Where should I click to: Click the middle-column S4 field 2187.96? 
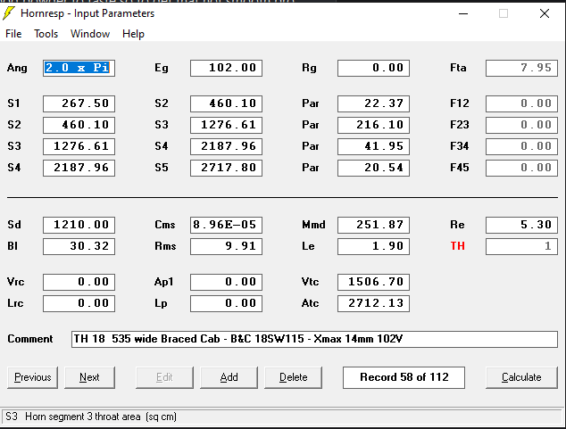tap(227, 146)
